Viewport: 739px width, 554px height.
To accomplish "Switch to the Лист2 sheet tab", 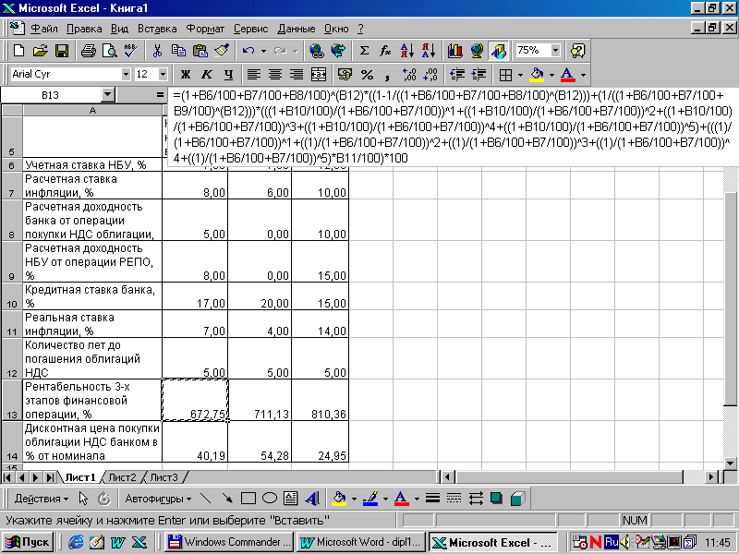I will click(122, 477).
